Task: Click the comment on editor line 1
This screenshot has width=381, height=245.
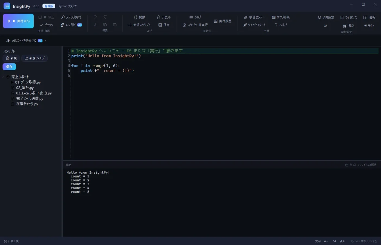Action: [127, 51]
